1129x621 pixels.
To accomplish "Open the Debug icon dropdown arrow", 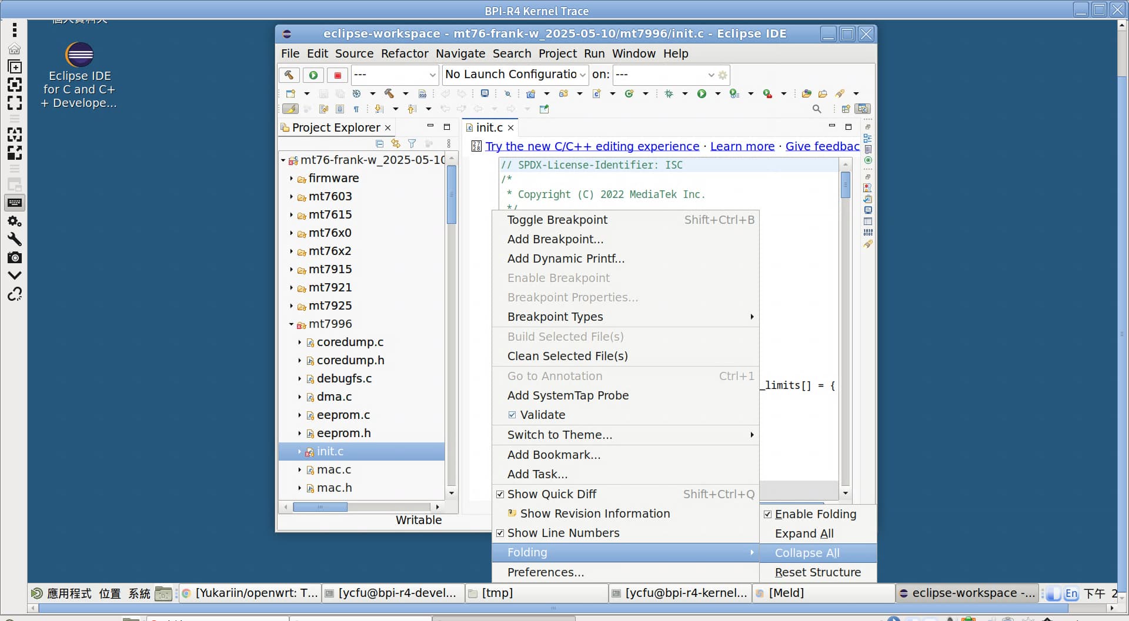I will tap(684, 93).
